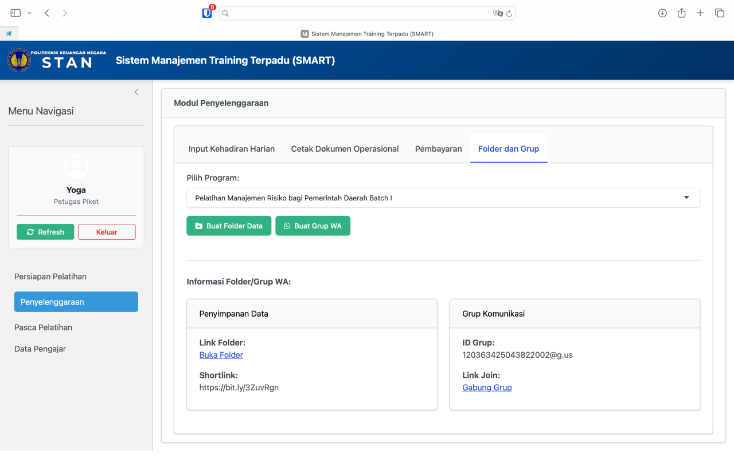The image size is (734, 458).
Task: Toggle the Safari sidebar icon
Action: (15, 13)
